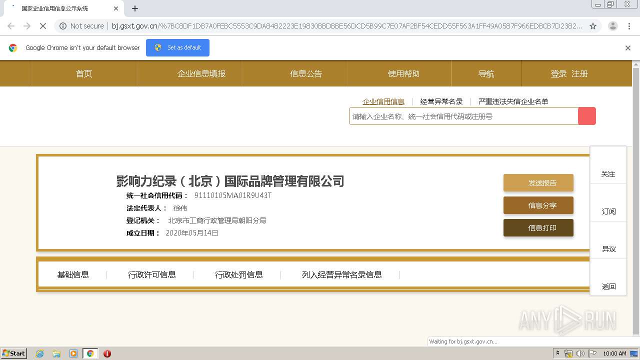Screen dimensions: 640x360
Task: Show hidden system tray icons
Action: (557, 353)
